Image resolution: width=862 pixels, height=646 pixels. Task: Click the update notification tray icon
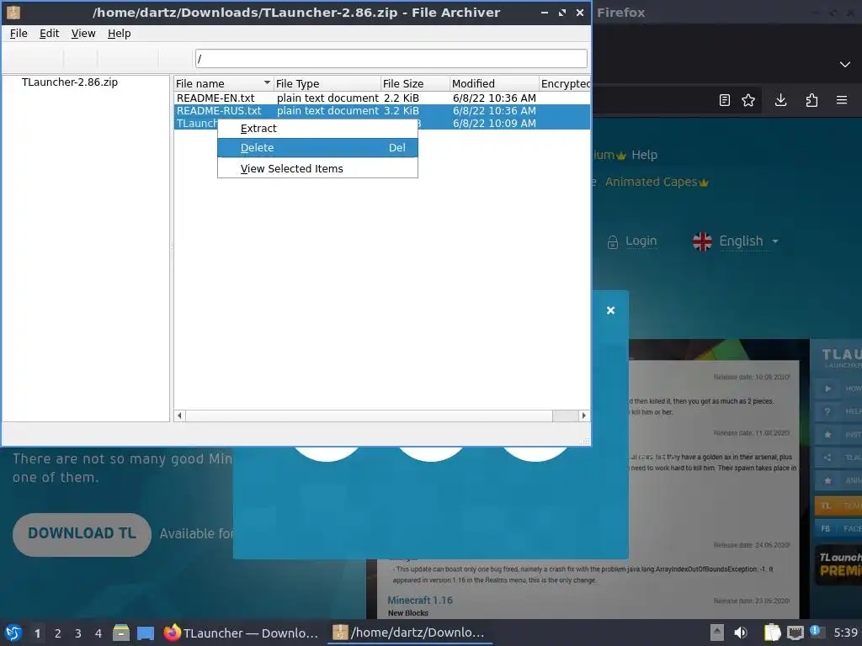[x=817, y=632]
